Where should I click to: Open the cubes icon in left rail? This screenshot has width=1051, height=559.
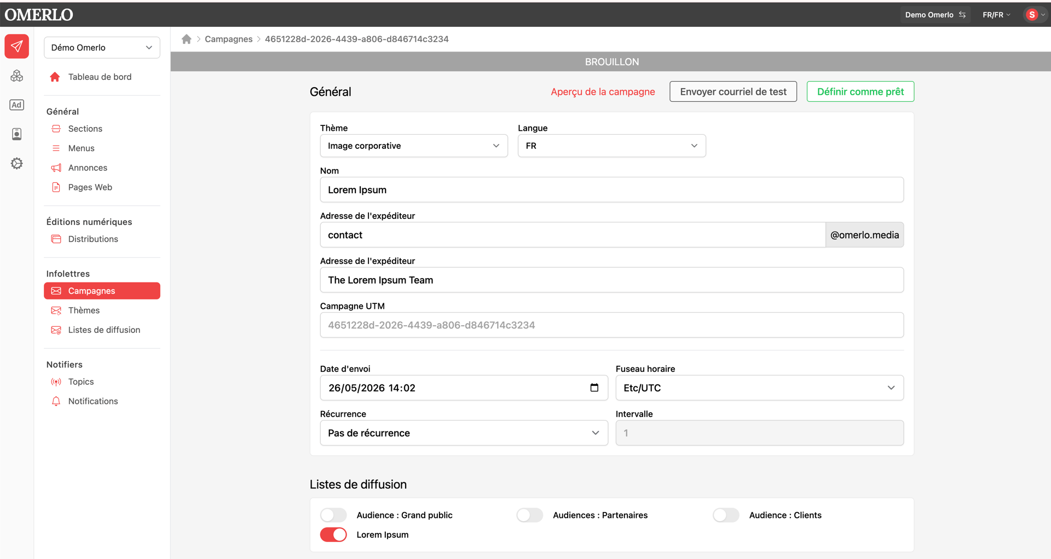pos(17,76)
